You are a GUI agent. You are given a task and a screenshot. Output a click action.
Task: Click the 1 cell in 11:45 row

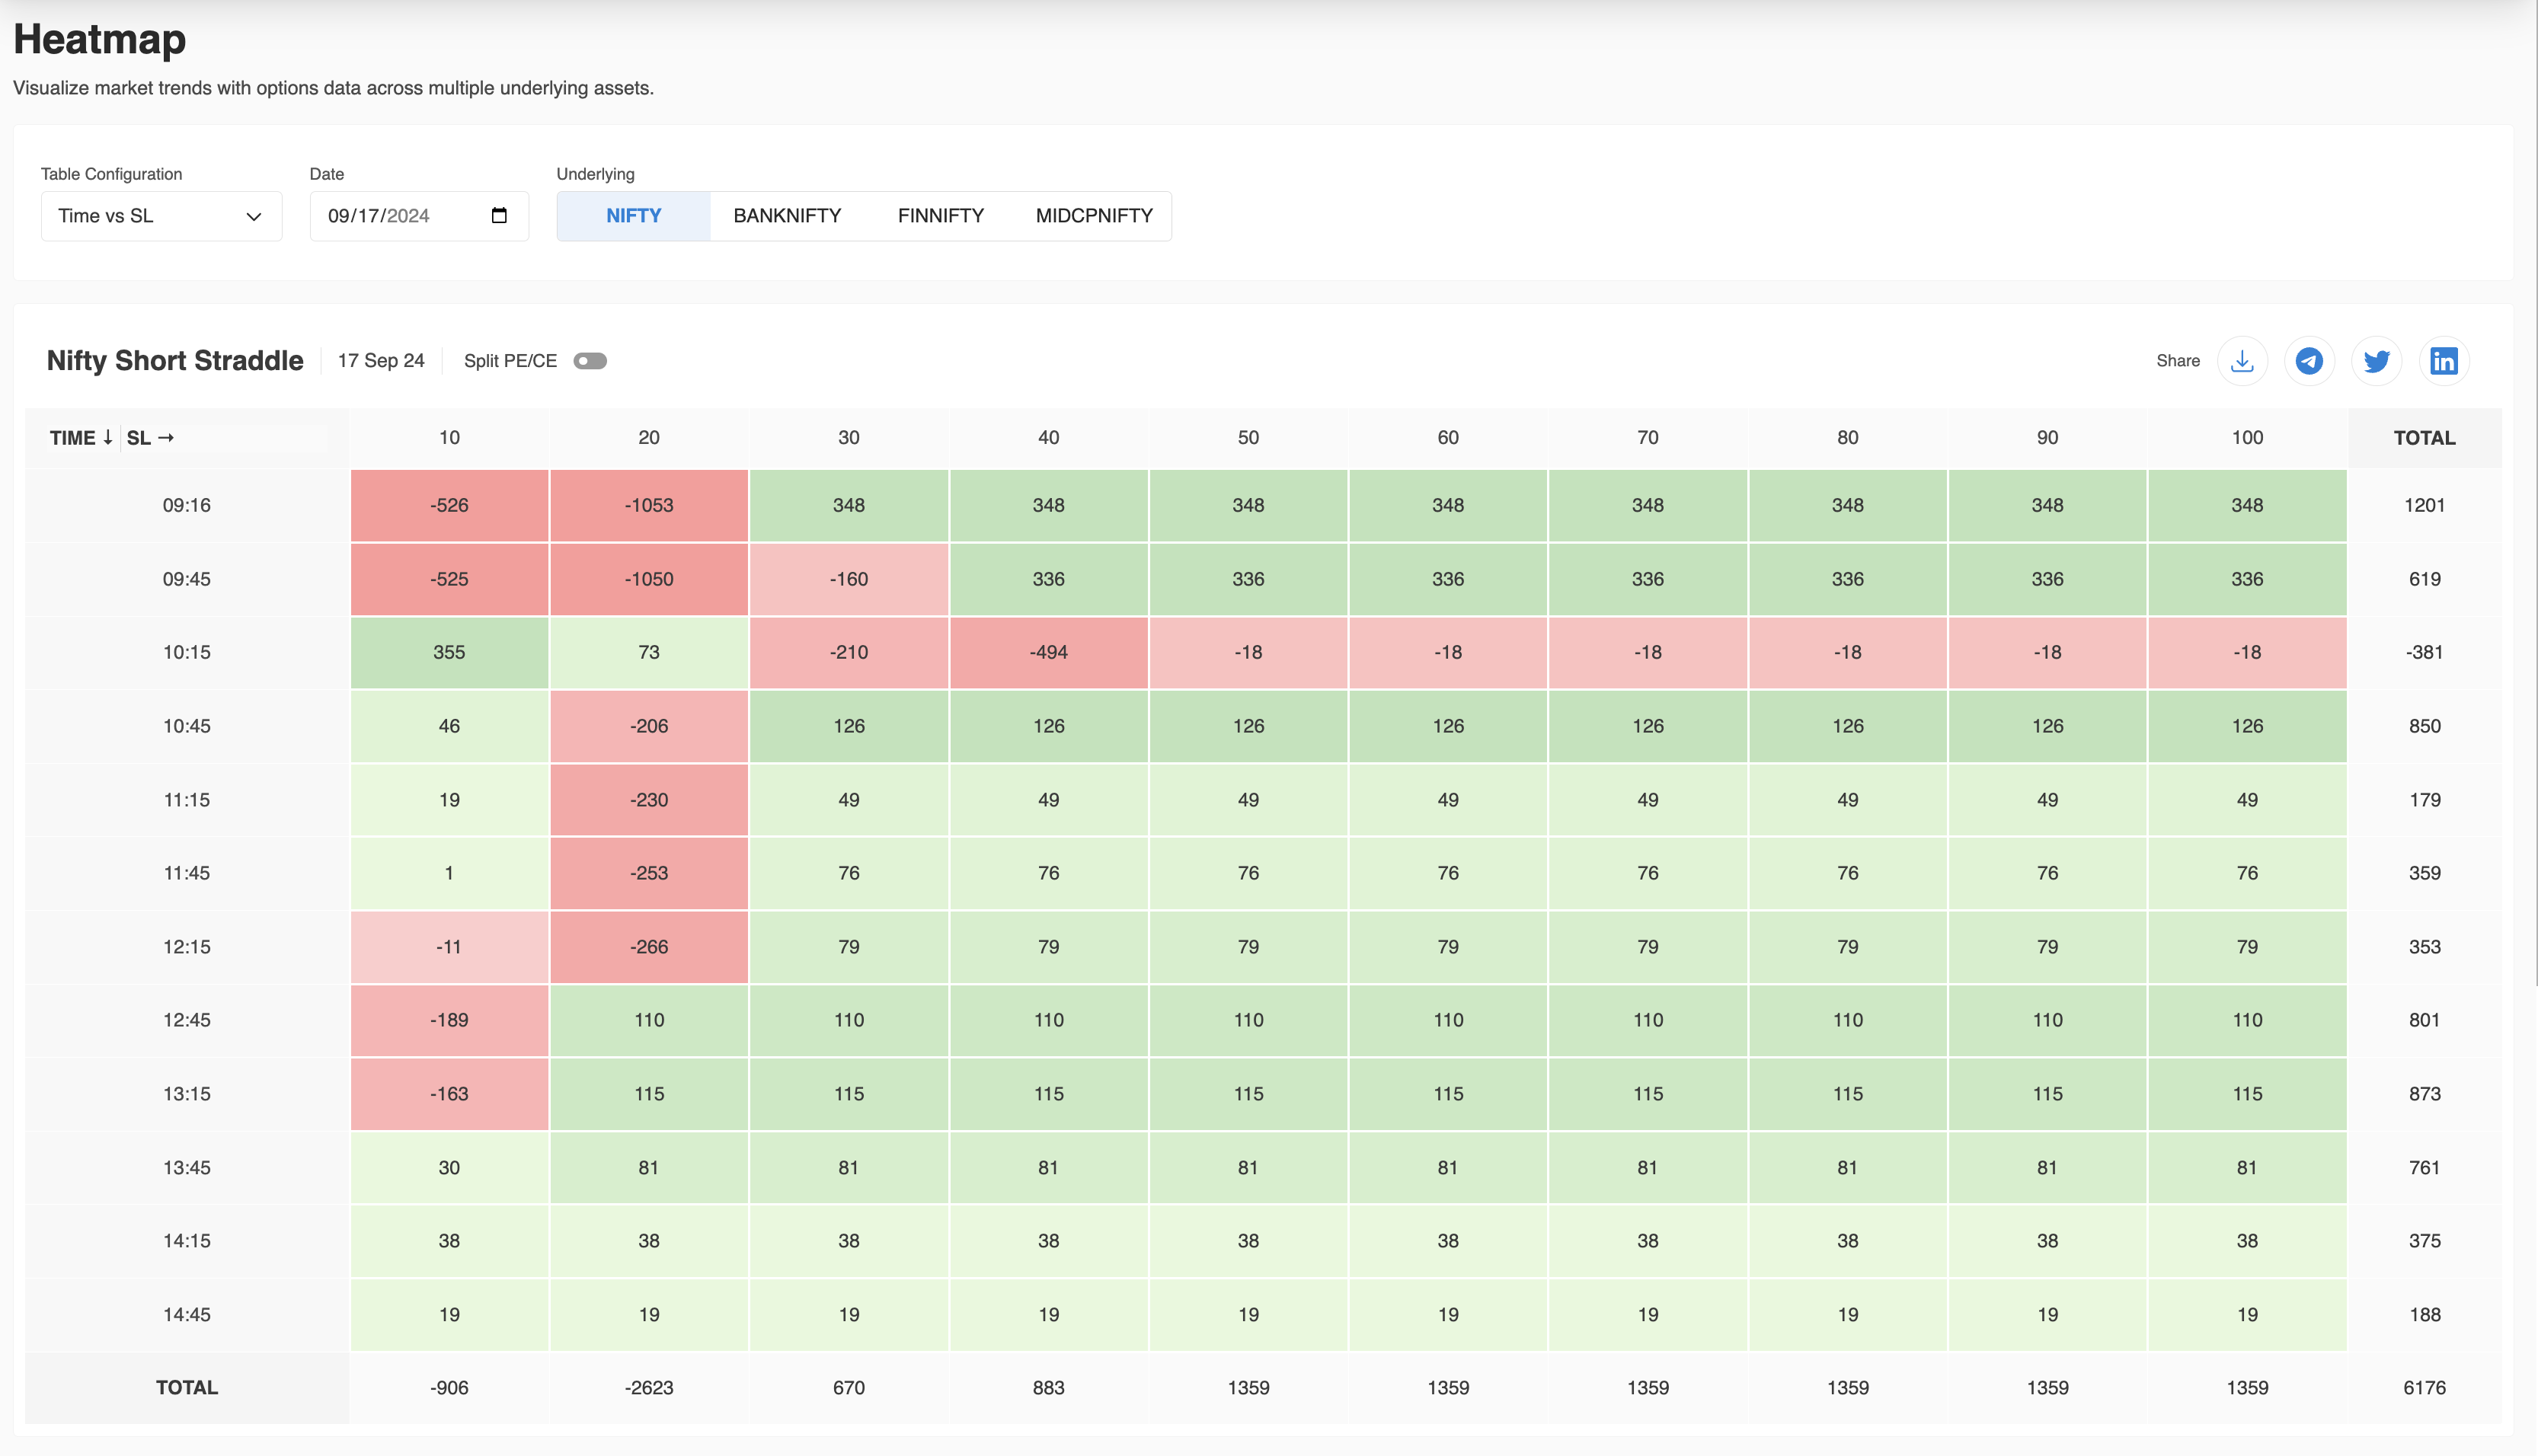tap(449, 873)
